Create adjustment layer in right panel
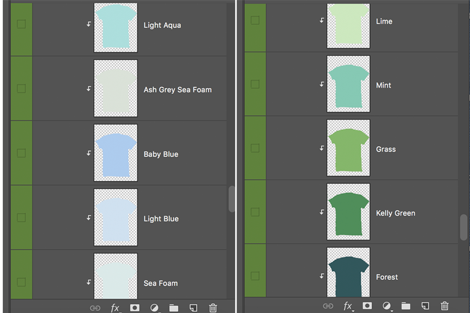Viewport: 470px width, 313px height. 387,306
